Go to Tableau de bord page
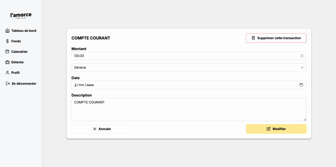The image size is (336, 167). pyautogui.click(x=24, y=31)
